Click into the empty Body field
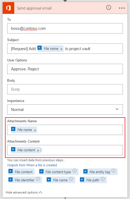The height and width of the screenshot is (199, 130). (65, 89)
